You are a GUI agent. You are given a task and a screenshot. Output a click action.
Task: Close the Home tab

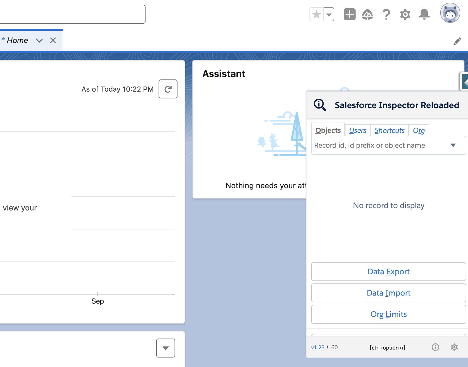pos(53,40)
